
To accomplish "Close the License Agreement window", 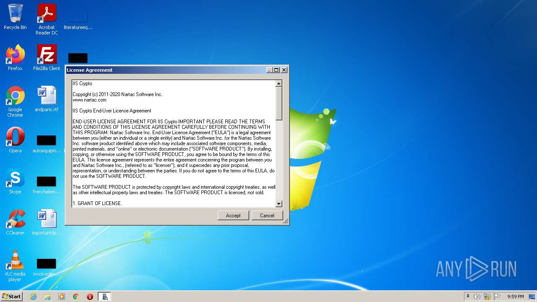I will [x=284, y=70].
